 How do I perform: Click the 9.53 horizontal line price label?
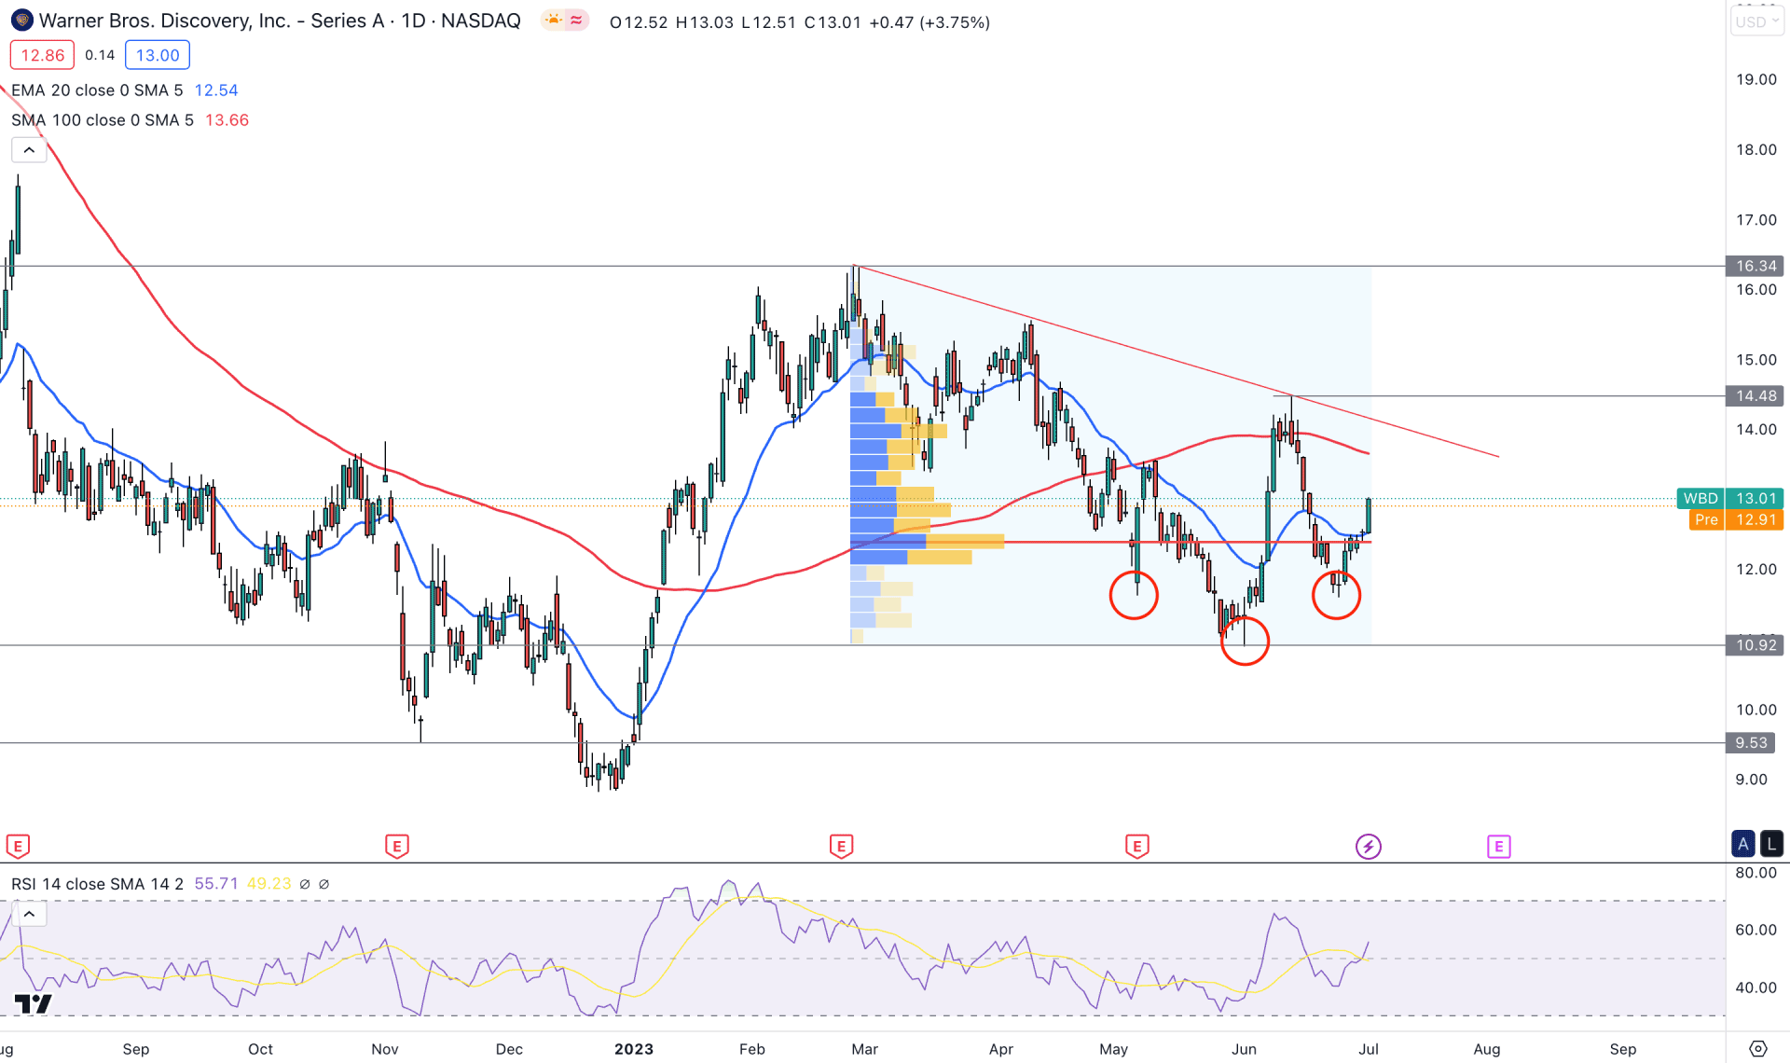coord(1751,742)
